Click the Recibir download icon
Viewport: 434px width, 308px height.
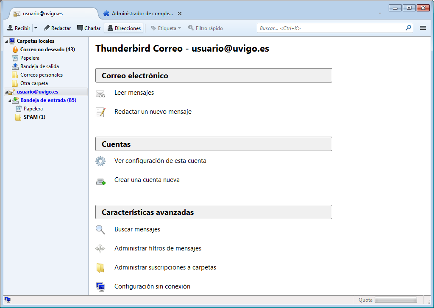pyautogui.click(x=10, y=28)
